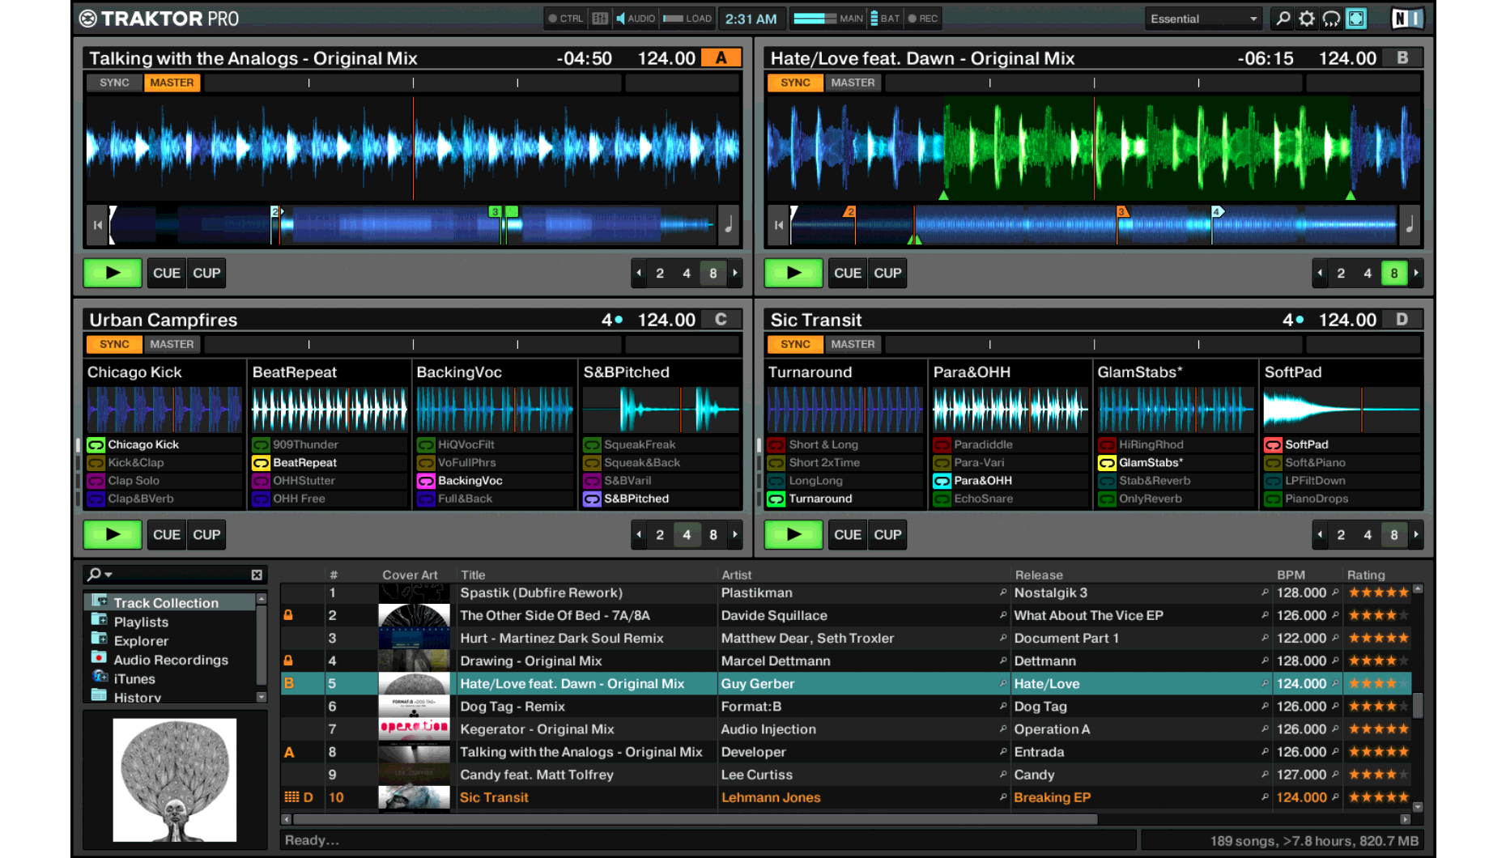Viewport: 1506px width, 858px height.
Task: Open the Essential layout dropdown
Action: point(1203,19)
